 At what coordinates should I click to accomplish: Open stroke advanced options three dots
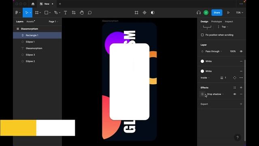tap(241, 77)
